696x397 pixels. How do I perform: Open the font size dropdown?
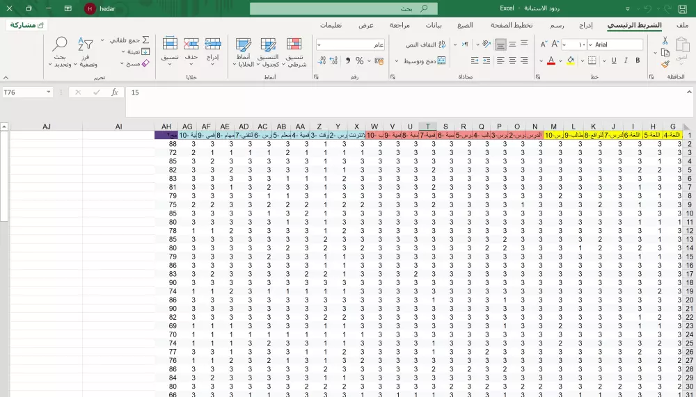pos(564,44)
